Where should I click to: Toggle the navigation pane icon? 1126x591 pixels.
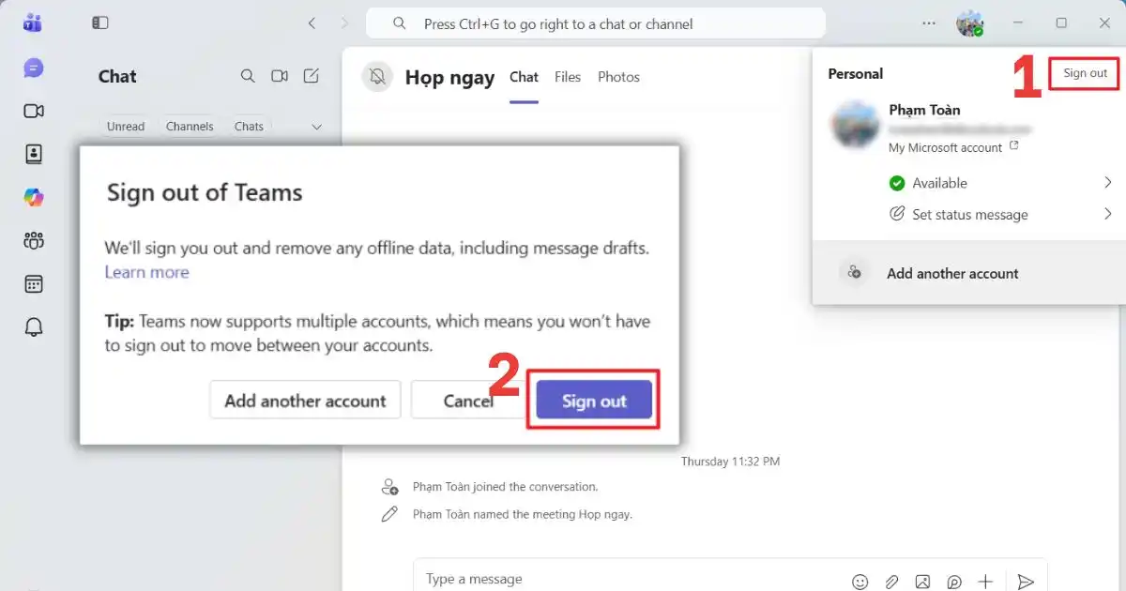coord(100,23)
